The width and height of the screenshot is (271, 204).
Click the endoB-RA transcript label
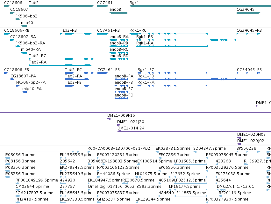[119, 37]
